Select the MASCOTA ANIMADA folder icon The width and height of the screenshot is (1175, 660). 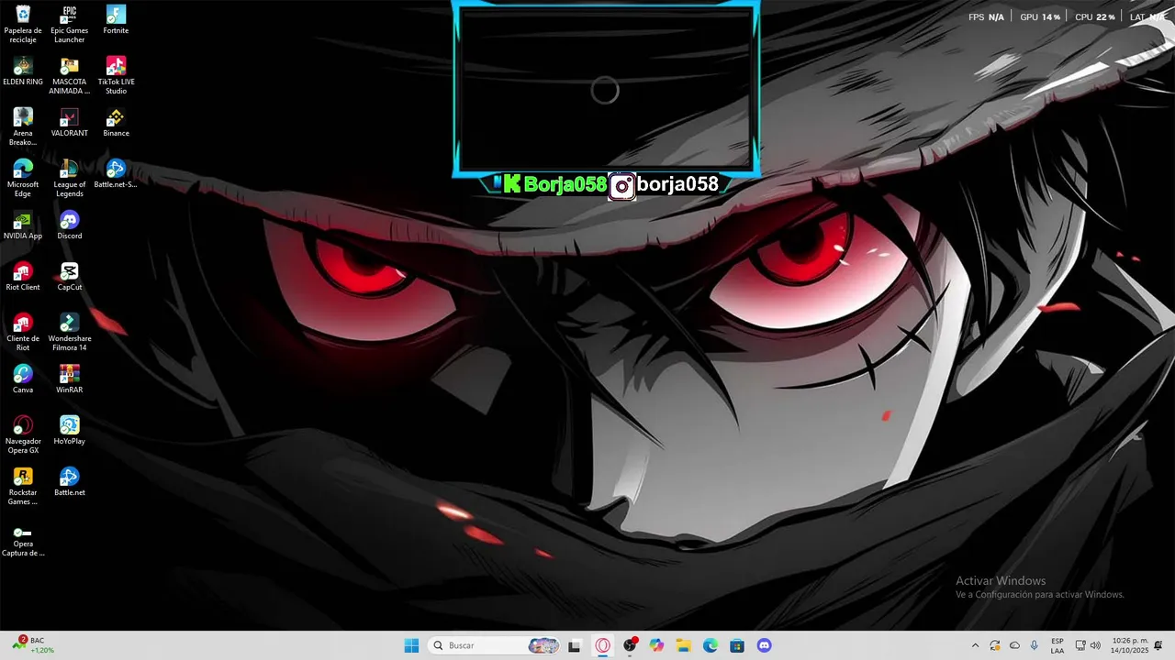pos(70,75)
